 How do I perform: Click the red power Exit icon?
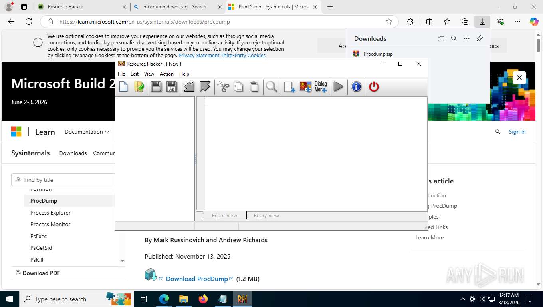coord(374,86)
